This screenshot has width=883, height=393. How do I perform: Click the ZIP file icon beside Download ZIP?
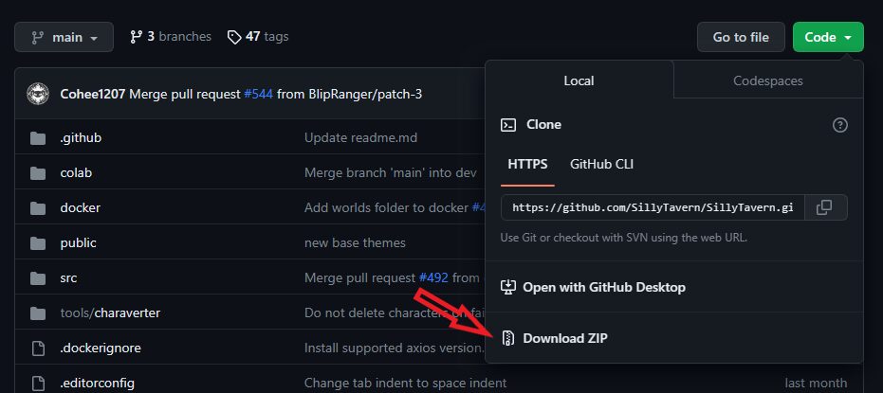pos(508,338)
